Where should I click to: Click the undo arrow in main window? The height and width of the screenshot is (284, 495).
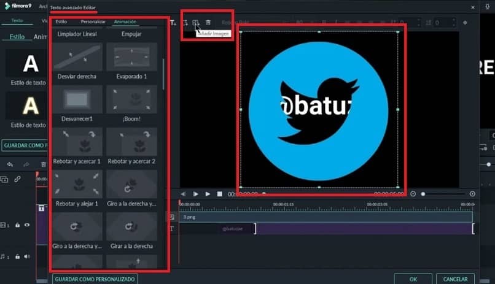(10, 164)
